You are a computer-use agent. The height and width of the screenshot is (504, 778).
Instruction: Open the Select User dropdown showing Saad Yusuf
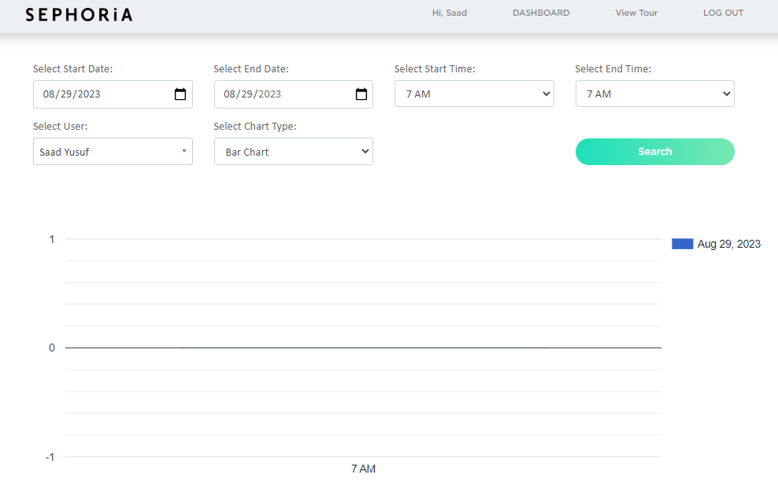(113, 152)
